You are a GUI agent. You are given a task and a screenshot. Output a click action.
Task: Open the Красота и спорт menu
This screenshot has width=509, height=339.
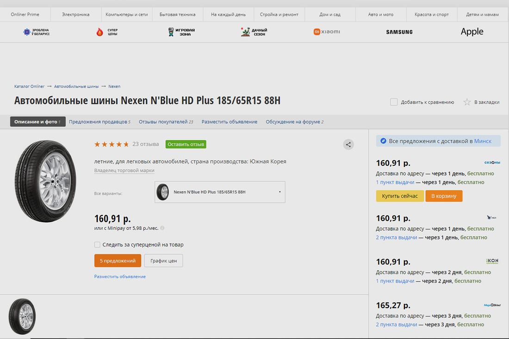click(x=432, y=15)
